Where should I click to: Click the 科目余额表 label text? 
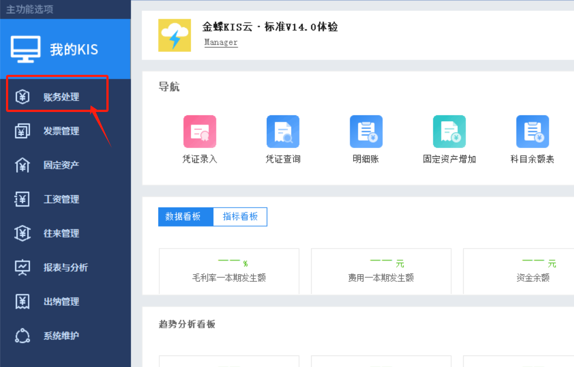pyautogui.click(x=533, y=159)
